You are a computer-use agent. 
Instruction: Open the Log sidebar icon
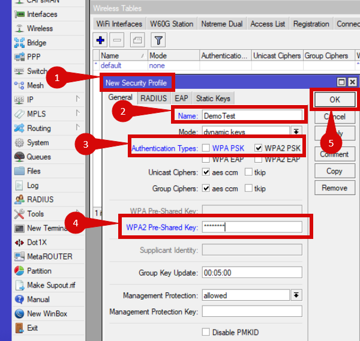(20, 186)
